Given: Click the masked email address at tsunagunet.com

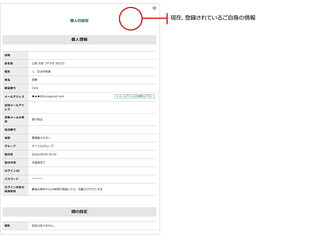Looking at the screenshot, I should point(48,96).
